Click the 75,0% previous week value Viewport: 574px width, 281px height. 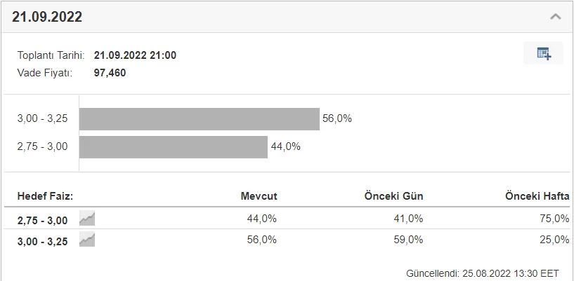point(554,219)
